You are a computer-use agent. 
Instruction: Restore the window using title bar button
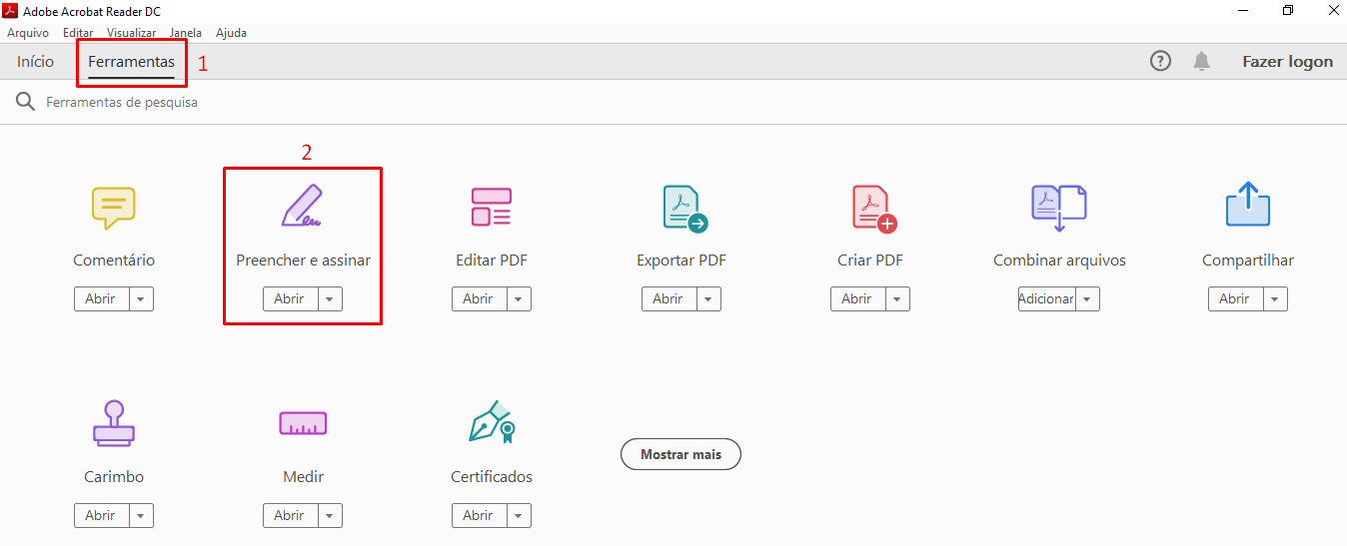[x=1288, y=11]
